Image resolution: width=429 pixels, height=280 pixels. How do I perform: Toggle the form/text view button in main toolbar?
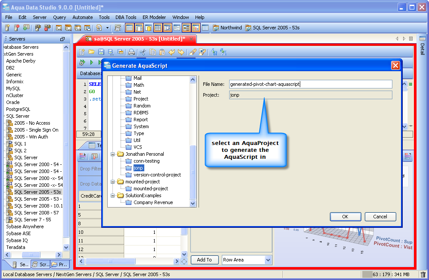point(177,28)
